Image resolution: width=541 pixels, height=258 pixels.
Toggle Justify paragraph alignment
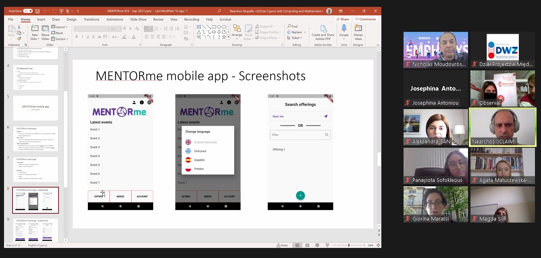pos(164,37)
